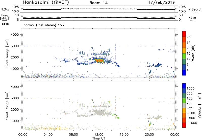This screenshot has height=140, width=202.
Task: Click the '4000' tick on power panel axis
Action: click(x=15, y=35)
